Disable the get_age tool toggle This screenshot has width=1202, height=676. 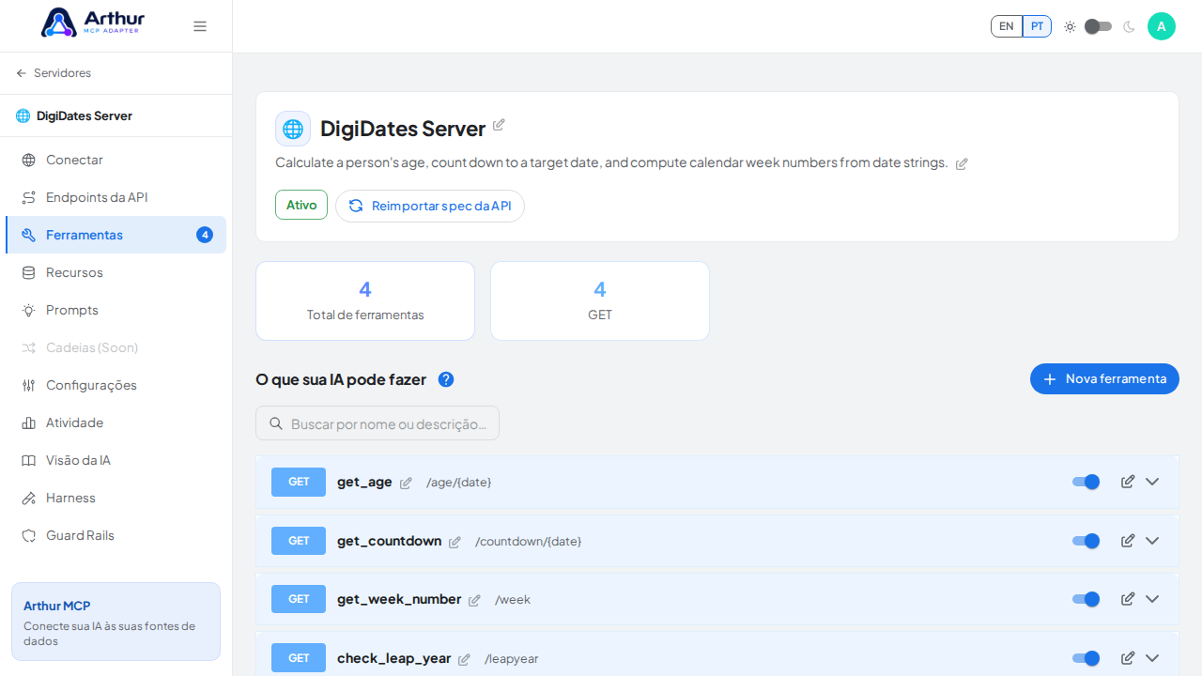[1086, 482]
